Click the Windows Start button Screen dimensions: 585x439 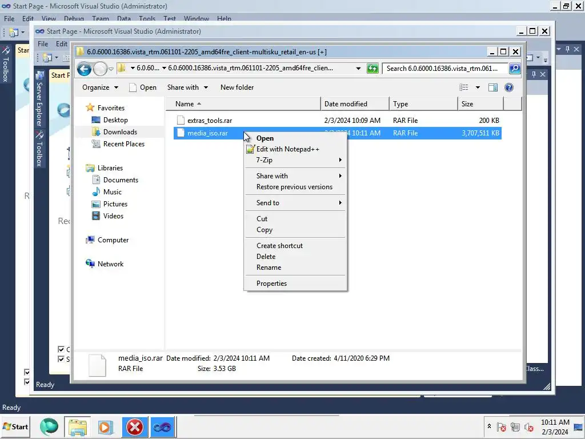15,426
